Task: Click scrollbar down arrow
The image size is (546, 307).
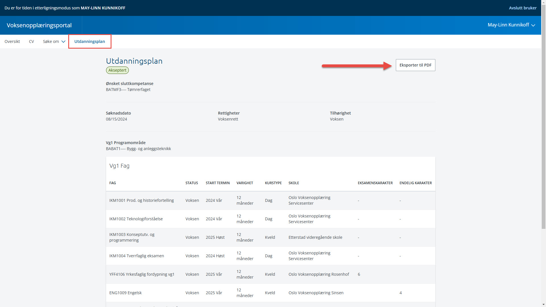Action: click(543, 304)
